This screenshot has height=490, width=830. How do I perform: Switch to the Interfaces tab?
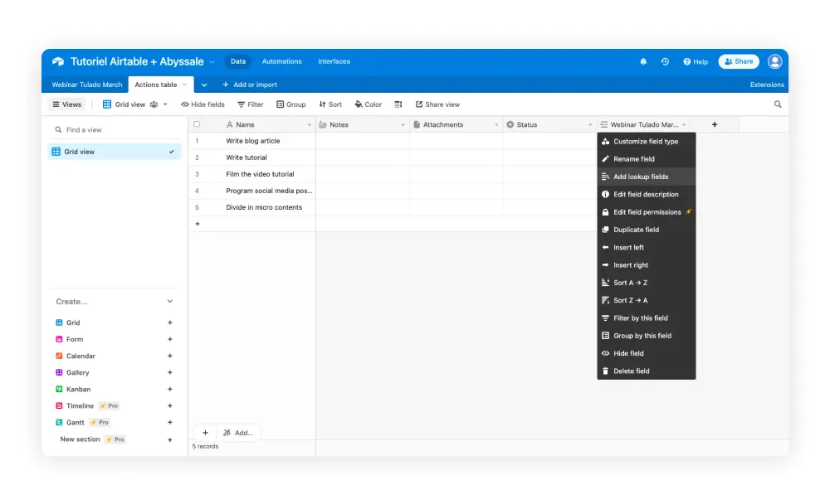coord(334,61)
